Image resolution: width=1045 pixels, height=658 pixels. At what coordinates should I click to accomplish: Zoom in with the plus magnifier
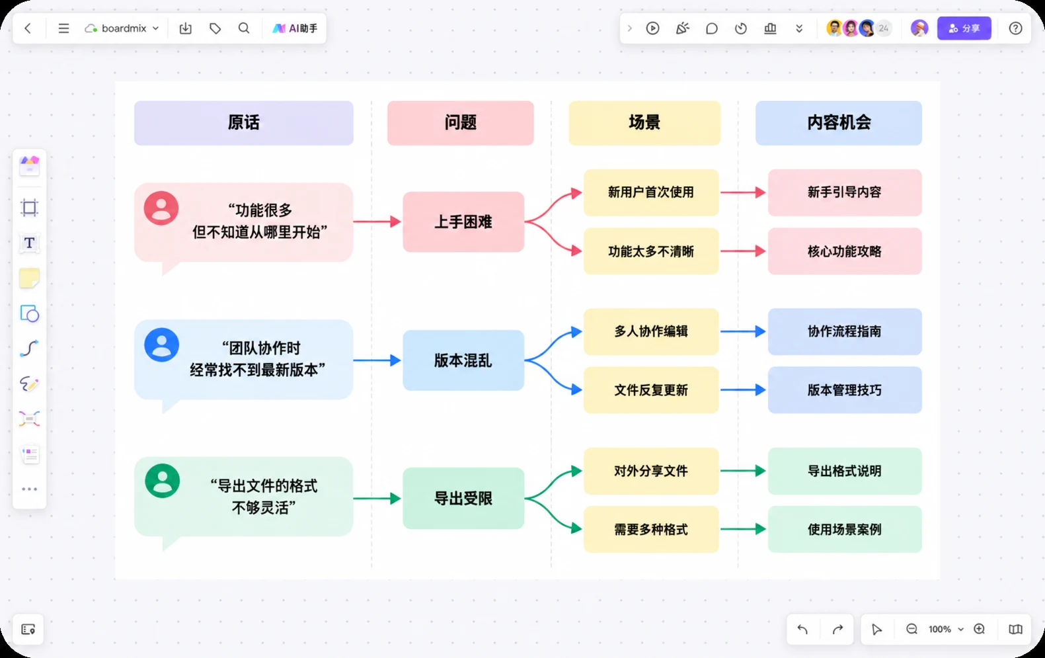pos(980,630)
